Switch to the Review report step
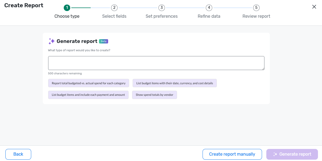The image size is (322, 161). pyautogui.click(x=256, y=16)
